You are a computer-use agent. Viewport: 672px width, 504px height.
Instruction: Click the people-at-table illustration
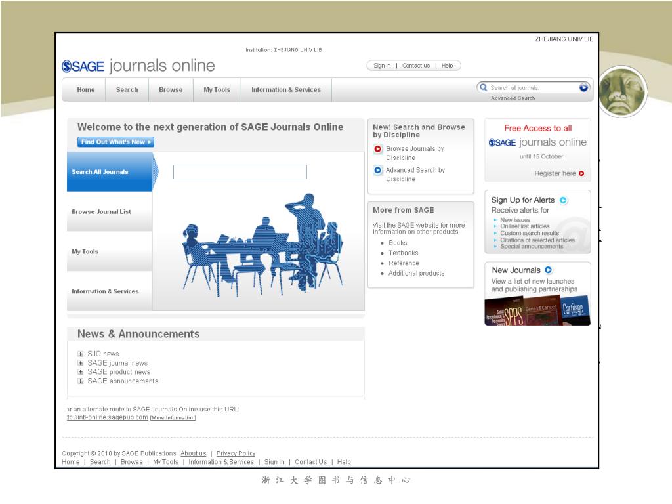[x=262, y=245]
